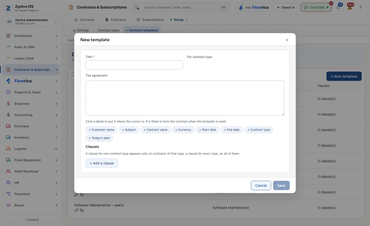Open HR sidebar icon
Screen dimensions: 370x226
[x=8, y=183]
